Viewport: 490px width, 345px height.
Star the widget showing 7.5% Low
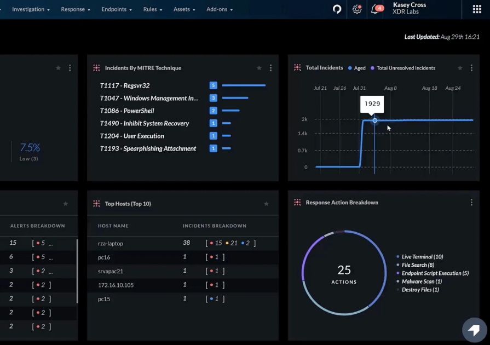tap(58, 68)
